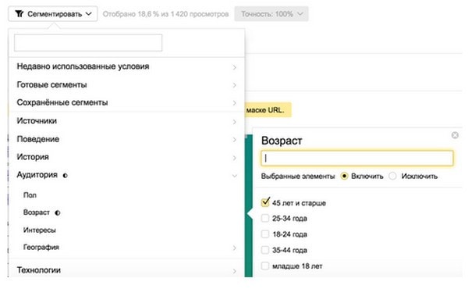
Task: Click the funnel icon on Сегментировать
Action: point(19,14)
